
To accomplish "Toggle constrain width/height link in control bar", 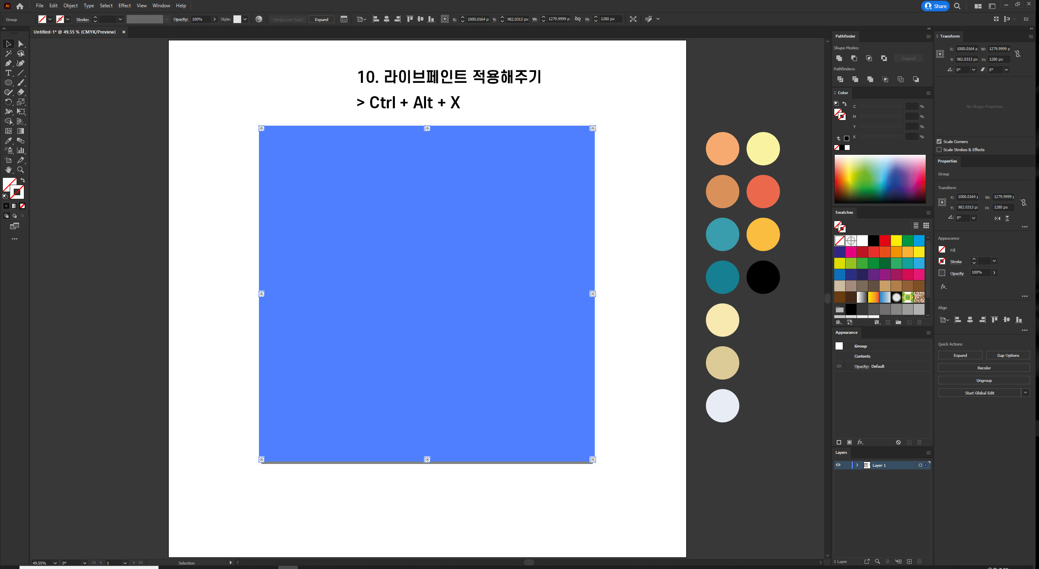I will click(x=578, y=19).
